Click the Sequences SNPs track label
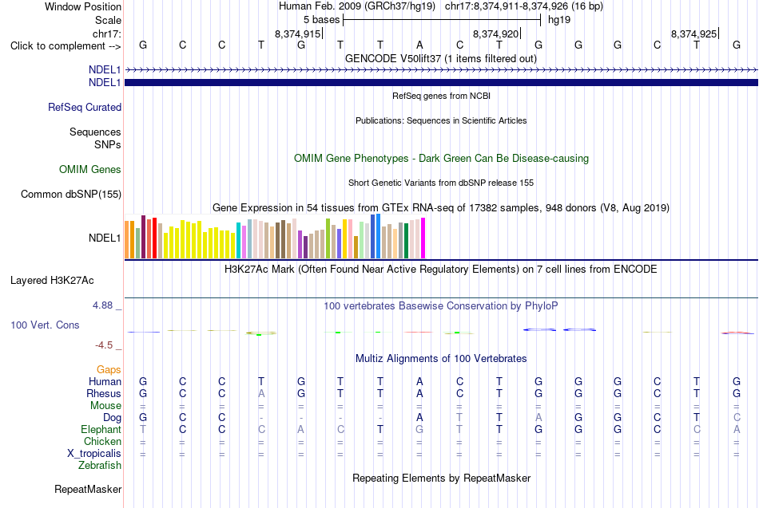 [x=95, y=138]
